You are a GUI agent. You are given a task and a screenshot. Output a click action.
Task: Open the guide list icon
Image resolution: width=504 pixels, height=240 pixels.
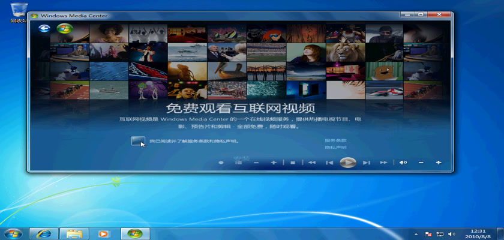click(238, 163)
